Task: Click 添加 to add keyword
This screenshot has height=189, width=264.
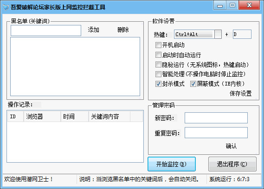Action: [93, 30]
